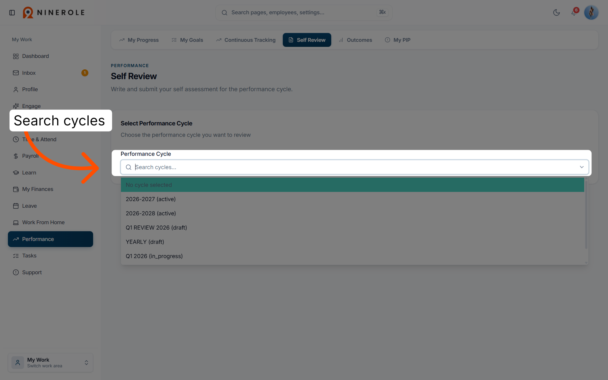Select 2026-2027 (active) cycle
Viewport: 608px width, 380px height.
352,199
